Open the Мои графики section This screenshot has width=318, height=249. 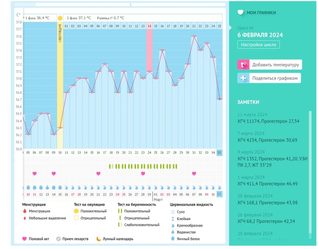(261, 13)
